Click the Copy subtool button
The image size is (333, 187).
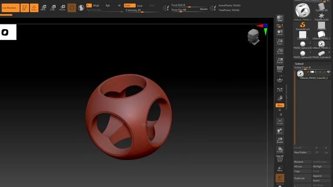302,171
